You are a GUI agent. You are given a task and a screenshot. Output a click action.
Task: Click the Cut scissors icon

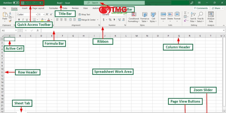point(10,13)
